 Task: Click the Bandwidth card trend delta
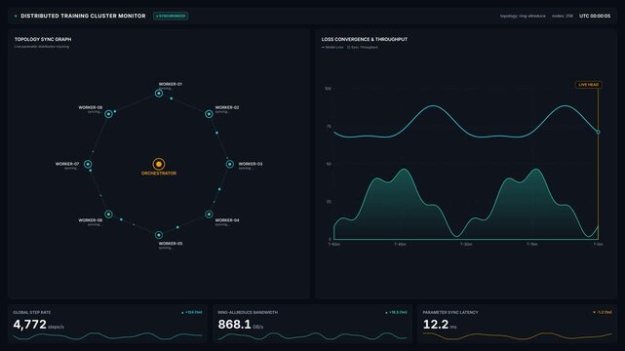(x=396, y=312)
